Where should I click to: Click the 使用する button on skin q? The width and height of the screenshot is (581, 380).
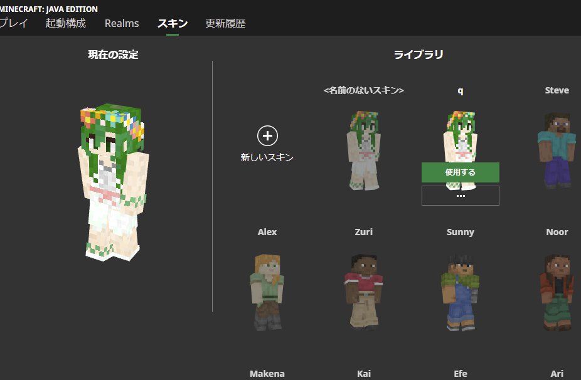pos(460,172)
